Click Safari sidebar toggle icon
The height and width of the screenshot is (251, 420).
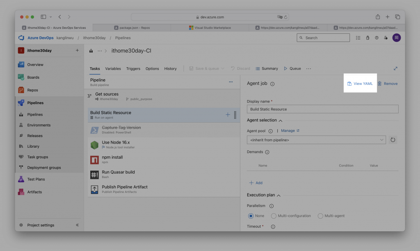[x=43, y=17]
